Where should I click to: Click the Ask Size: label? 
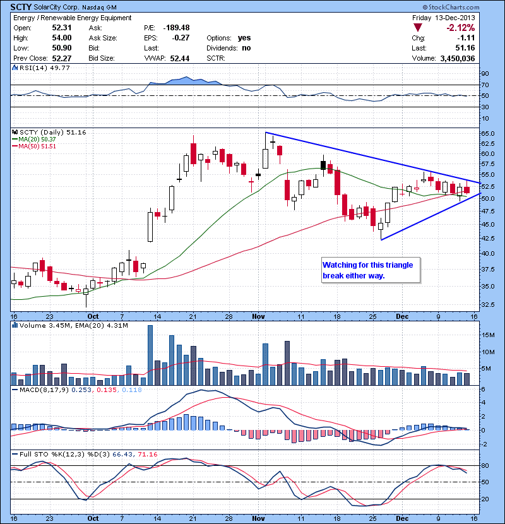click(x=103, y=38)
